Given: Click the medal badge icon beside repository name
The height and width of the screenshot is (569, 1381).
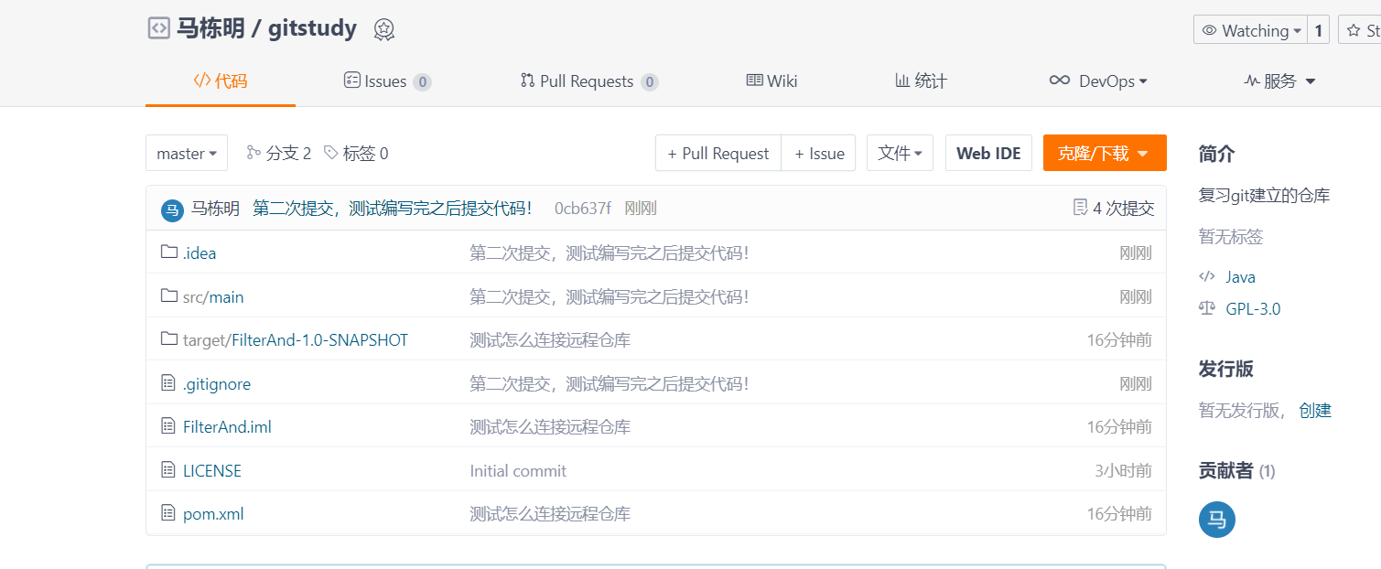Looking at the screenshot, I should click(x=384, y=28).
